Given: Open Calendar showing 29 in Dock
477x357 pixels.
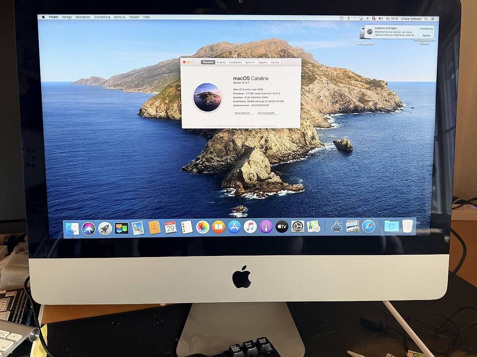Looking at the screenshot, I should pos(170,228).
